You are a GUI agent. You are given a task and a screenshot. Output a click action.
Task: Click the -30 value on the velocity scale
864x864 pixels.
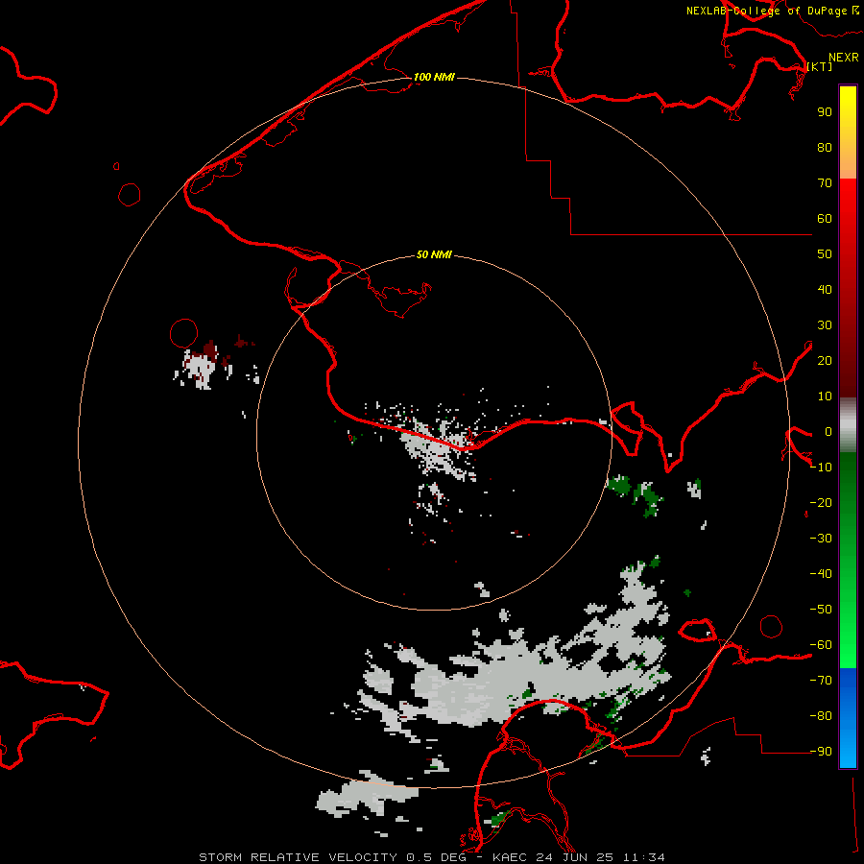821,539
